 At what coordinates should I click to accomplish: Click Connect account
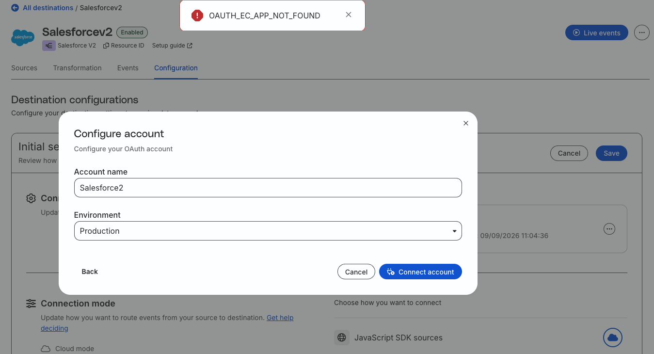(420, 272)
